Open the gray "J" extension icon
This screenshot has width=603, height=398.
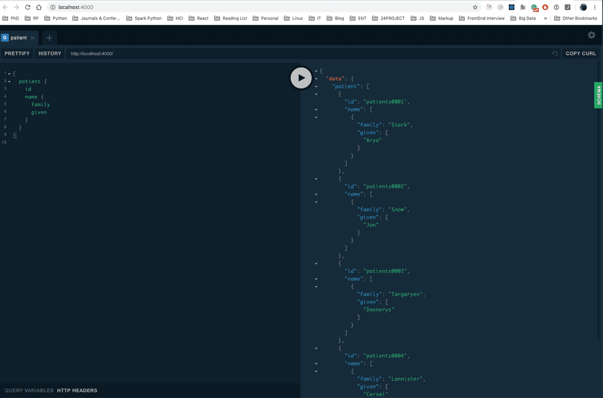click(x=567, y=7)
